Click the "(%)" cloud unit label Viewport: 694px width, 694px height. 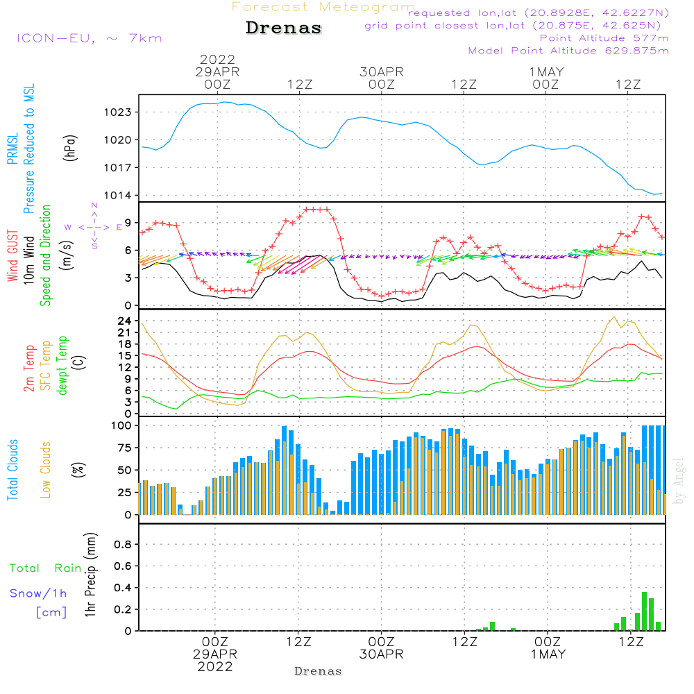[78, 470]
